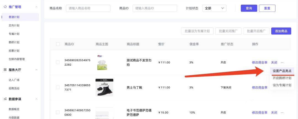Check the box for 男士马丁靴 row
Viewport: 298px width, 119px height.
tap(58, 87)
